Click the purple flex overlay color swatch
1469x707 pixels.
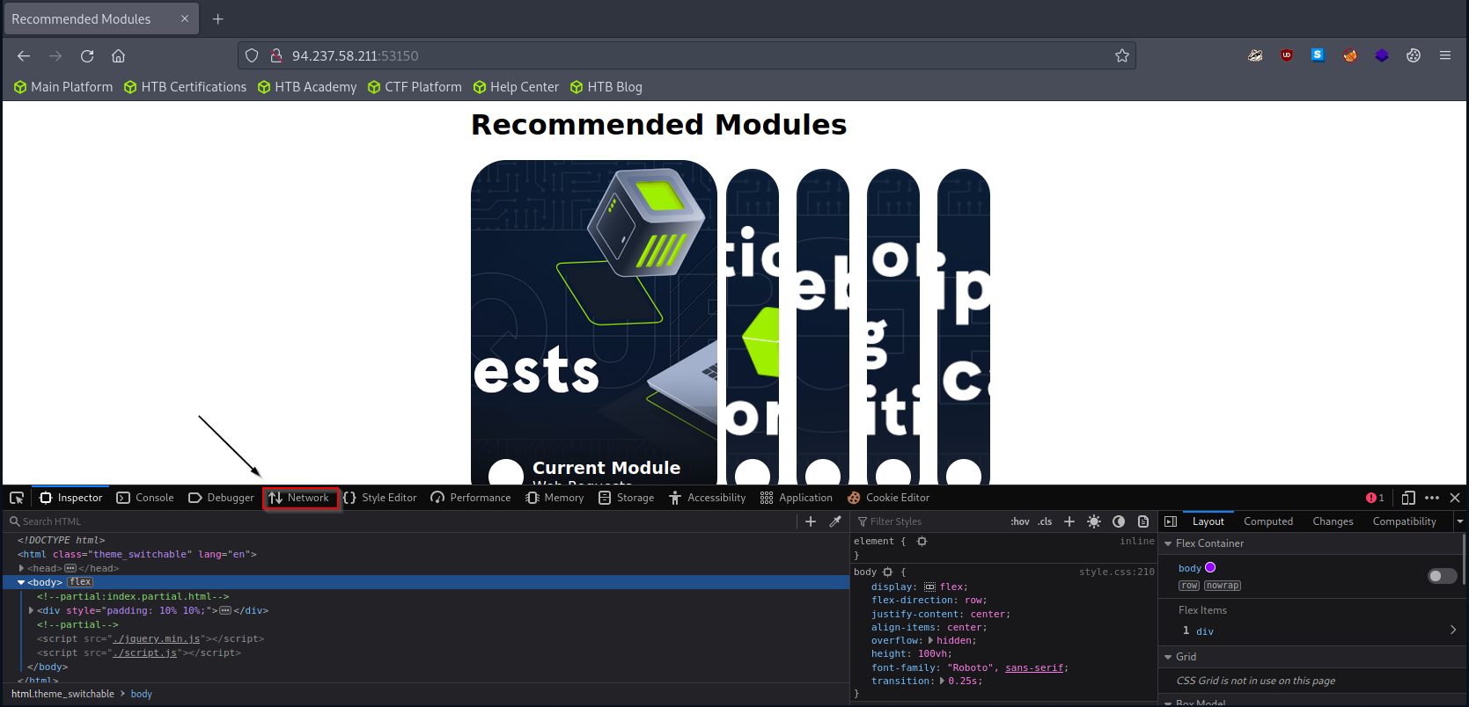coord(1210,567)
